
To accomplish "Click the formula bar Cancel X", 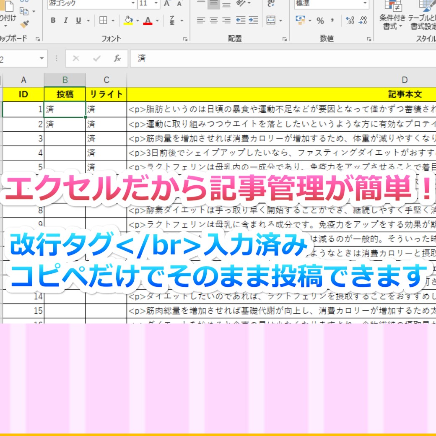I will pyautogui.click(x=76, y=58).
